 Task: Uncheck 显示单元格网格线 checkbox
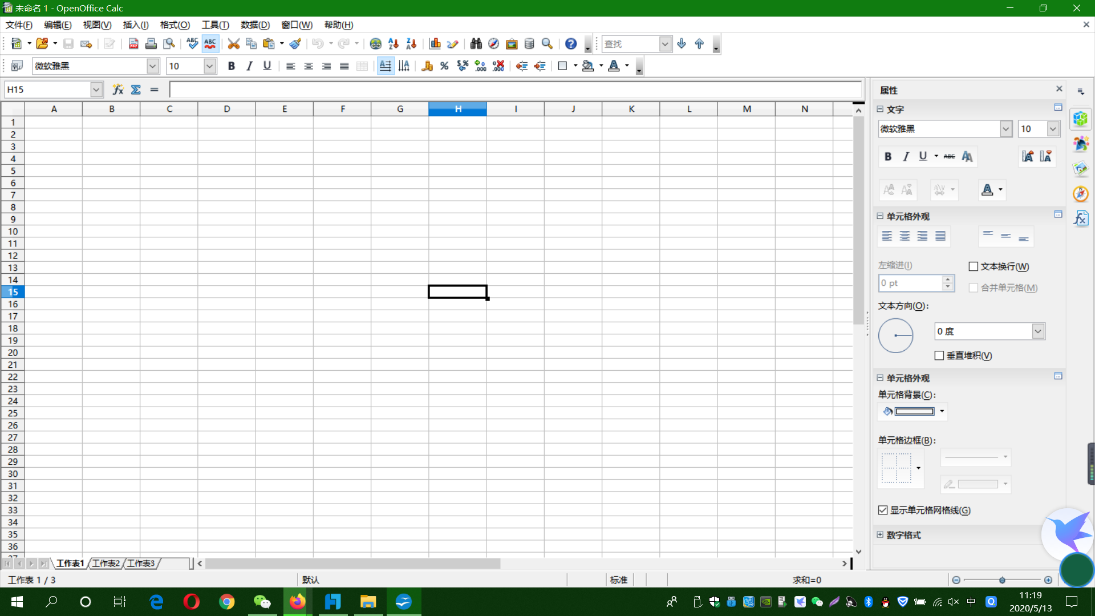point(883,510)
